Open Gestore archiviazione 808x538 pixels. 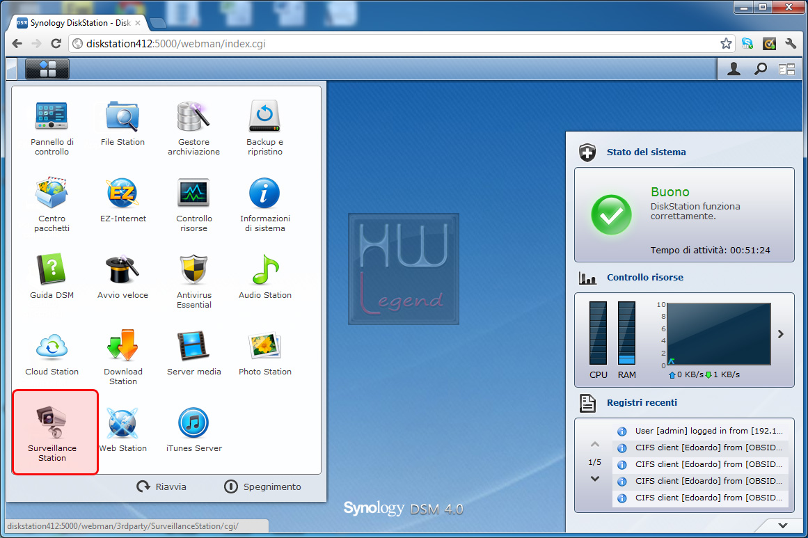coord(193,128)
